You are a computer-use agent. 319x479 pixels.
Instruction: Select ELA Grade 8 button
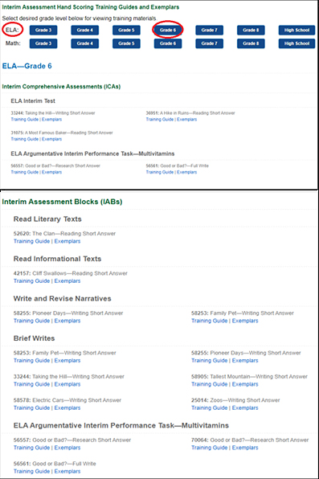[x=251, y=30]
